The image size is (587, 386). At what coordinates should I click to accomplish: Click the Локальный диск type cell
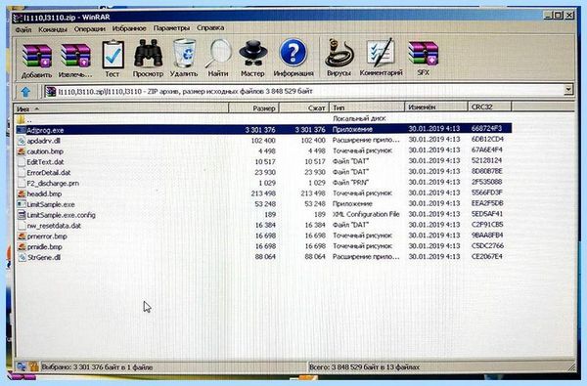coord(359,118)
